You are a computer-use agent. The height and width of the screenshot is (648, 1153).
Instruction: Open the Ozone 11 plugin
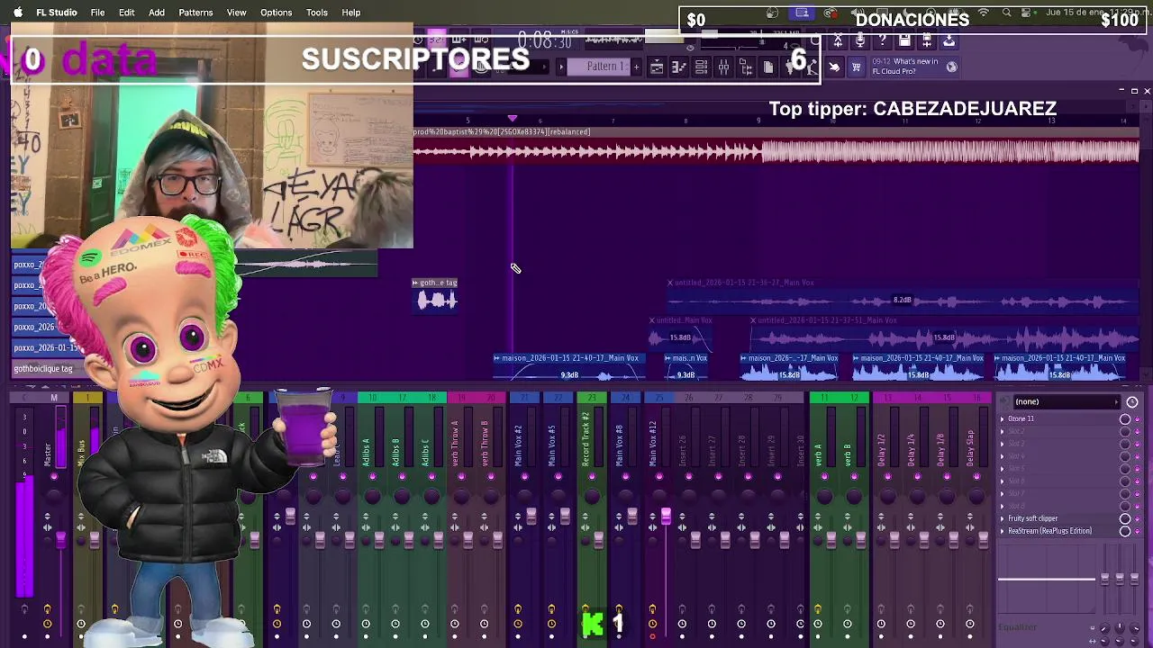1021,418
